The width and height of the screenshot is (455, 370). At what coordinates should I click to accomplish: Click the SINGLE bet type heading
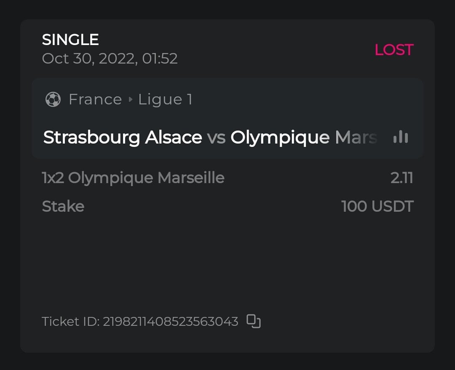point(70,40)
